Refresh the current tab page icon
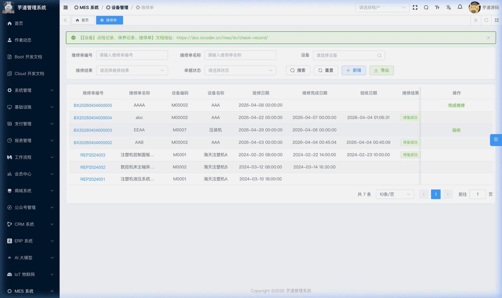The height and width of the screenshot is (298, 502). (x=486, y=20)
